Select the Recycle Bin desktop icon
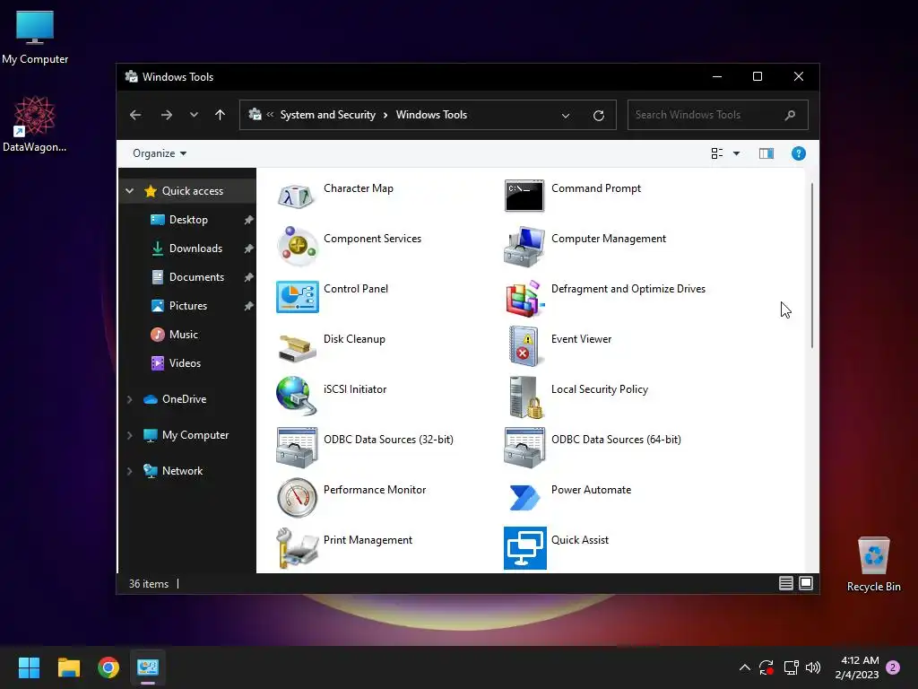This screenshot has height=689, width=918. pyautogui.click(x=873, y=563)
